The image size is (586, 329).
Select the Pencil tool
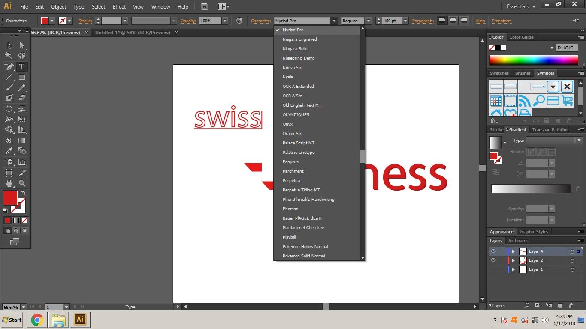point(22,88)
